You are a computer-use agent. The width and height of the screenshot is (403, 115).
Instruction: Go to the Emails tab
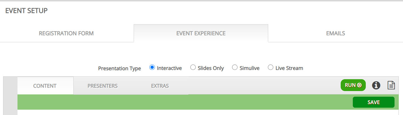click(336, 33)
